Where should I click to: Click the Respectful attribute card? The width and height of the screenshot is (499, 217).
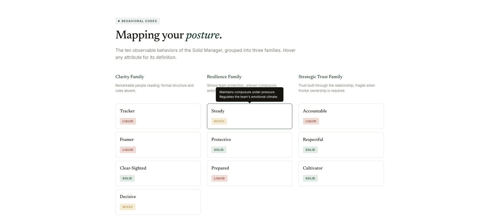[x=341, y=145]
